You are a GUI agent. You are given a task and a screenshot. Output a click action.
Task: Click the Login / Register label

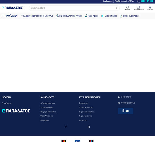coord(138,9)
